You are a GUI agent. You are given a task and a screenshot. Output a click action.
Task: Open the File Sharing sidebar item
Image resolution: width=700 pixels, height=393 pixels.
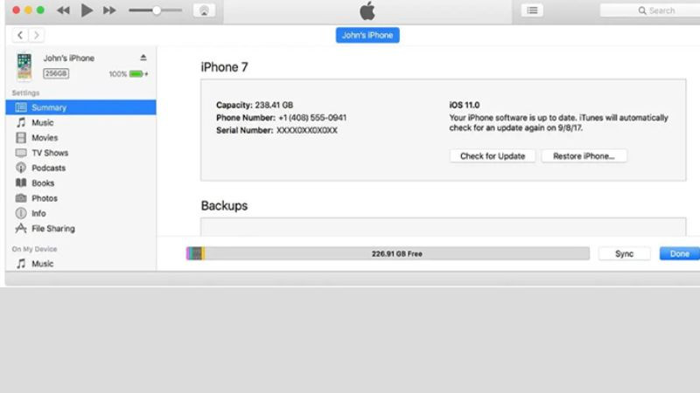click(x=80, y=229)
